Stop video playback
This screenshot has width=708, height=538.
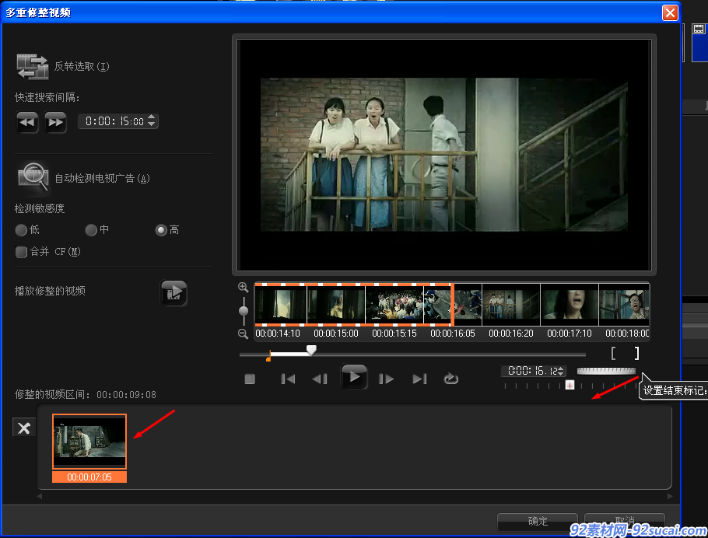[250, 379]
